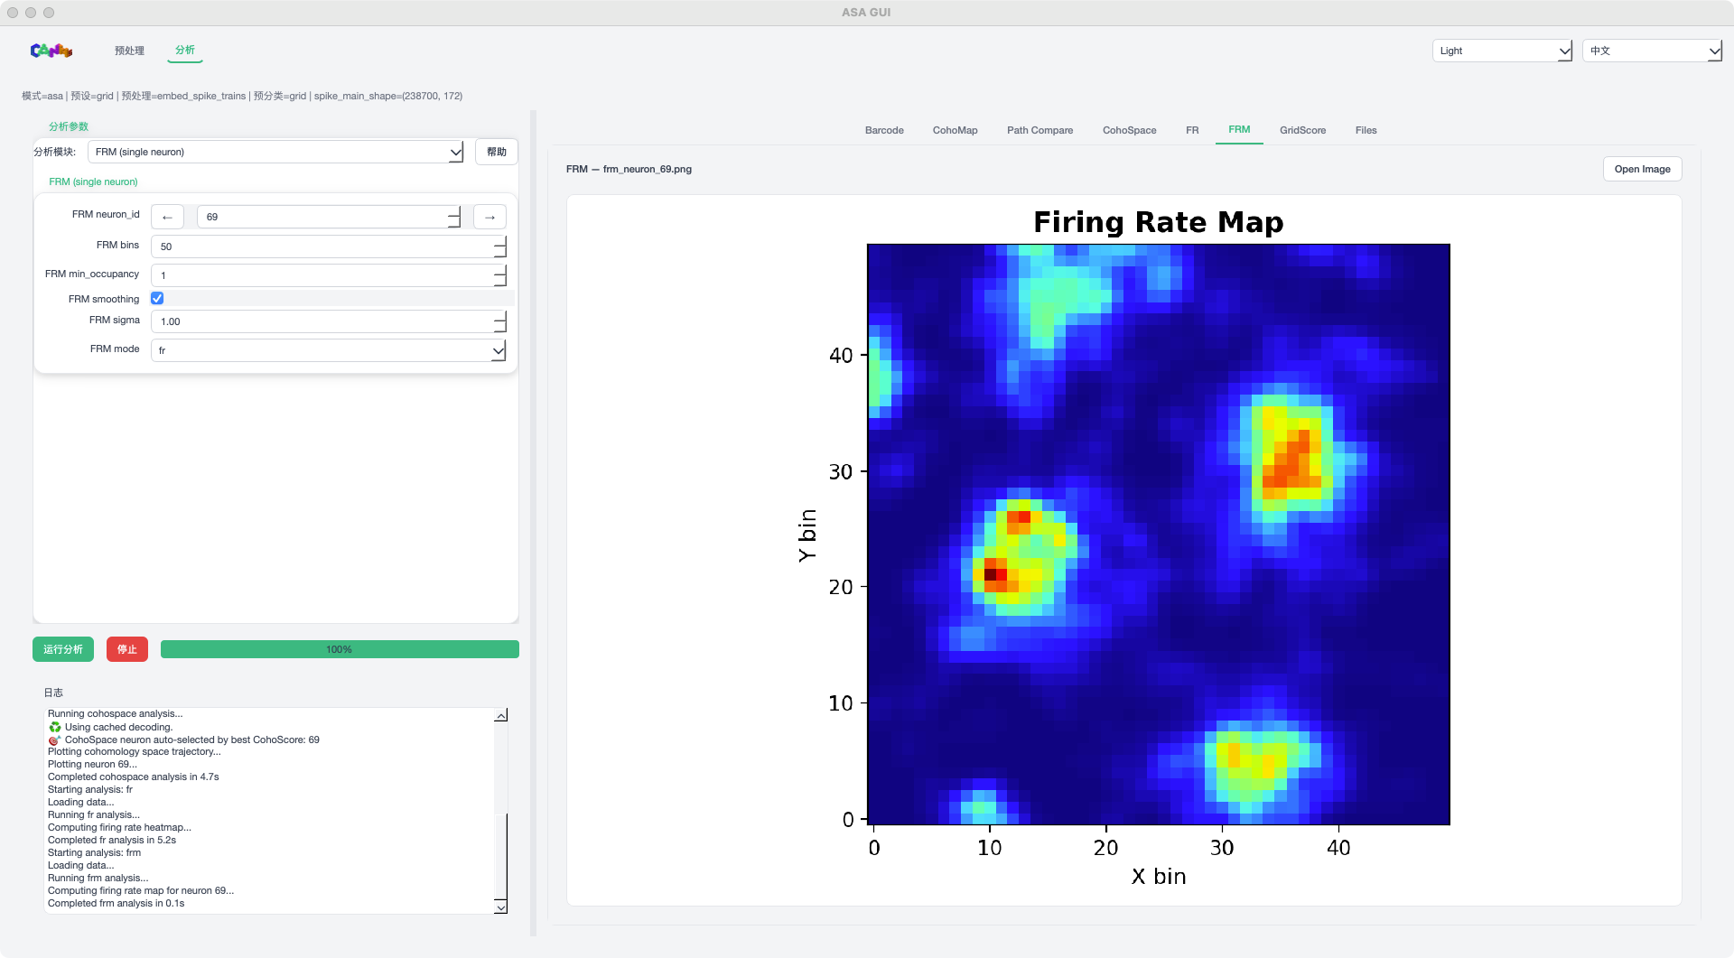The height and width of the screenshot is (958, 1734).
Task: Click the green 运行分析 run button
Action: pos(63,649)
